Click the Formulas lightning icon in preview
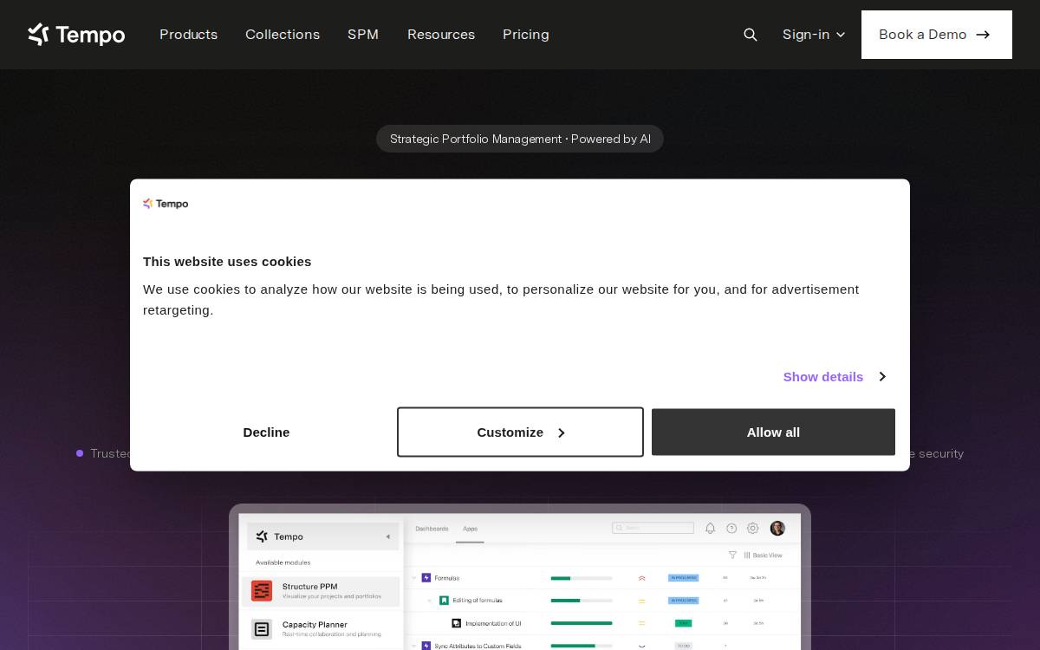Viewport: 1040px width, 650px height. (x=426, y=577)
